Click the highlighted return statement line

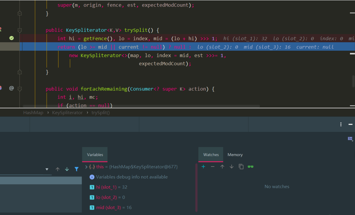[187, 47]
